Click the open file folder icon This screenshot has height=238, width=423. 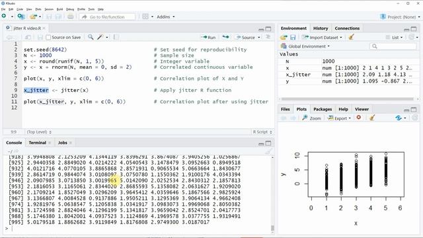tap(33, 17)
